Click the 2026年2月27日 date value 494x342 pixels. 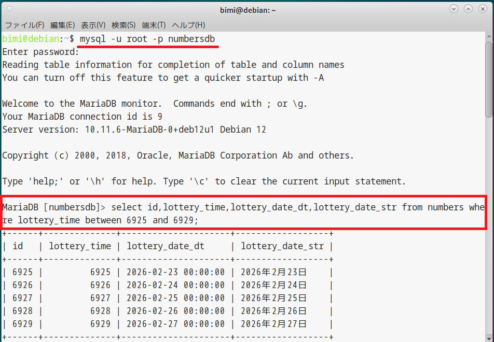tap(274, 324)
